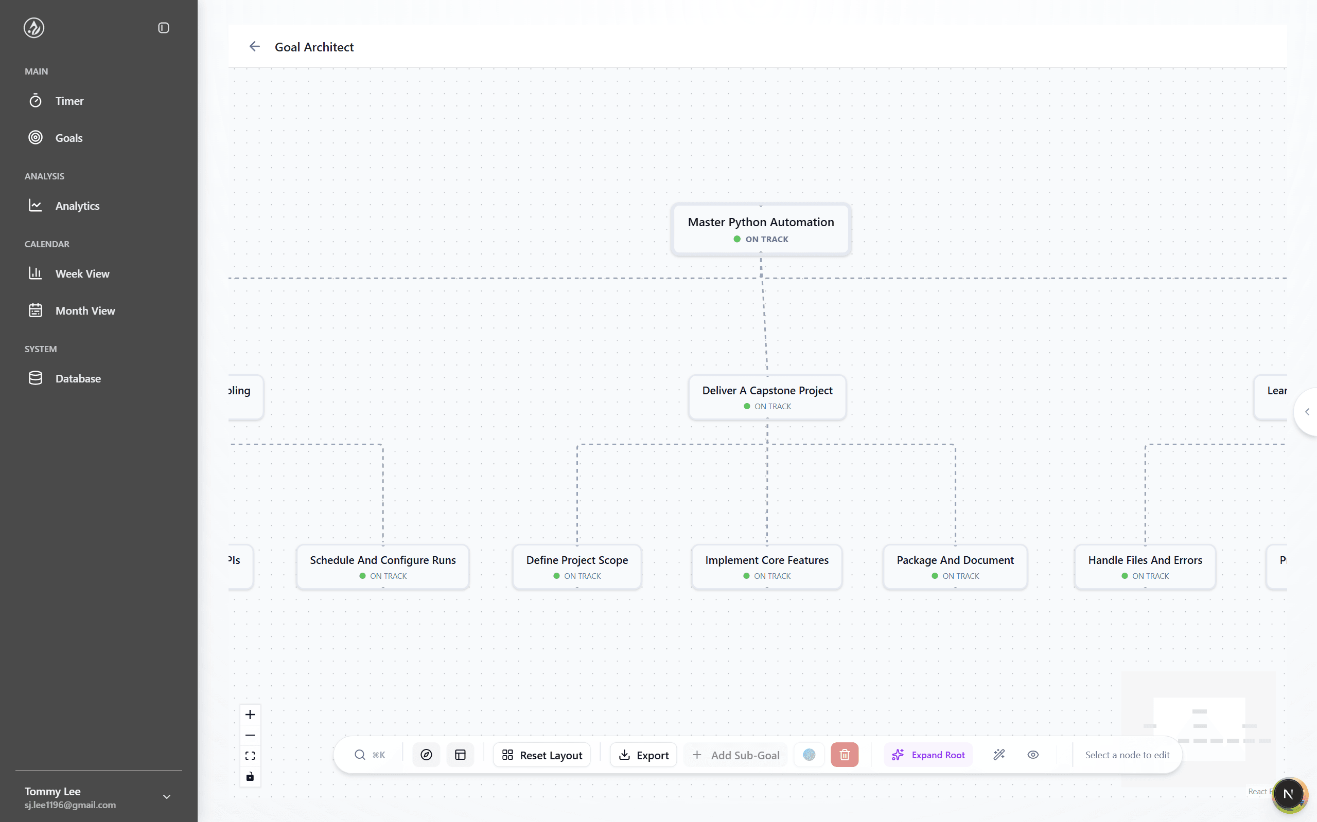Image resolution: width=1317 pixels, height=822 pixels.
Task: Open search with magnifier icon
Action: click(360, 755)
